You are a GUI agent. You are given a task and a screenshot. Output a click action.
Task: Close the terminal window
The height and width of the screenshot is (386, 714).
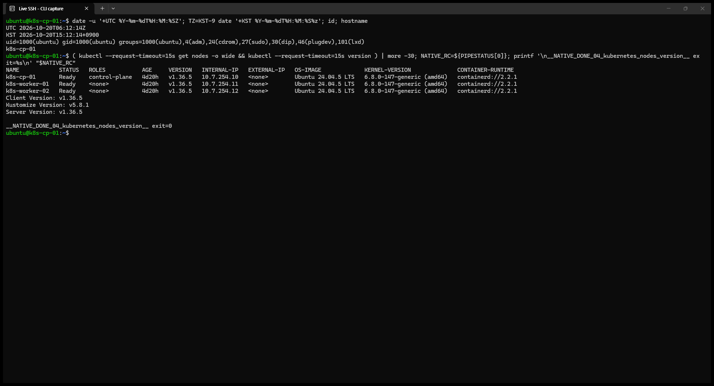[x=703, y=8]
